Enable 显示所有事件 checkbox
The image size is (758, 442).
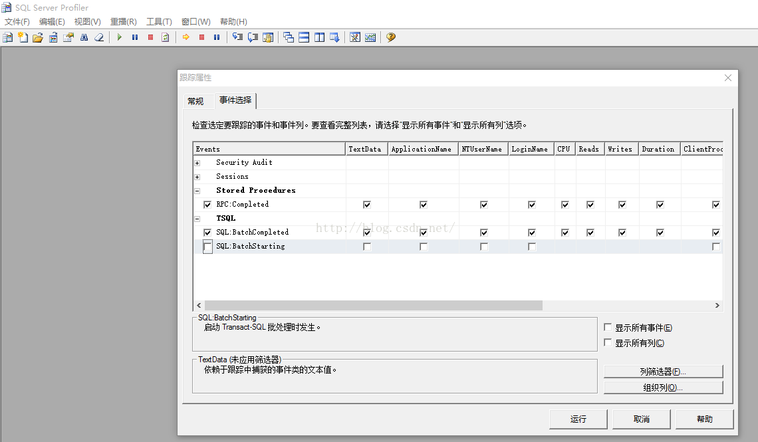click(x=608, y=328)
